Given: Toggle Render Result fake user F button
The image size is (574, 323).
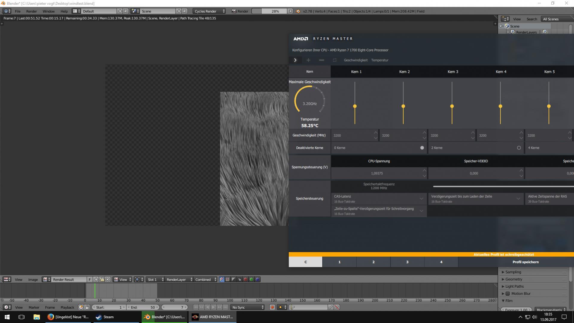Looking at the screenshot, I should (x=89, y=279).
